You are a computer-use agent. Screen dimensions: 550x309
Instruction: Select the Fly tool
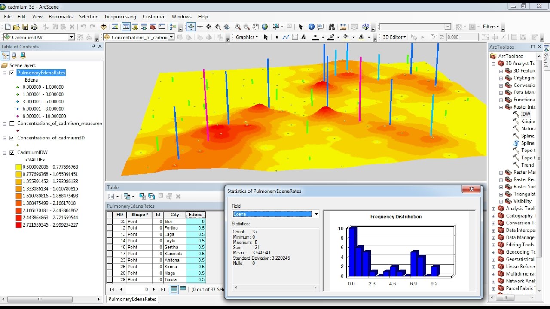[200, 27]
